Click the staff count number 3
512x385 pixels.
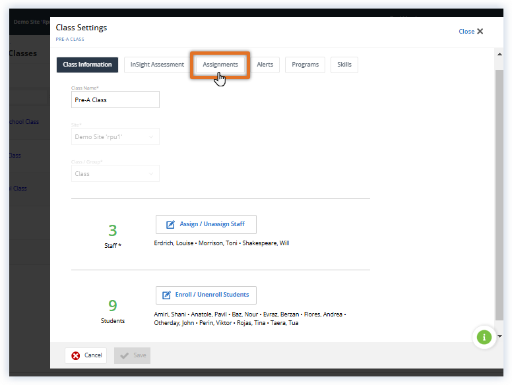click(113, 230)
